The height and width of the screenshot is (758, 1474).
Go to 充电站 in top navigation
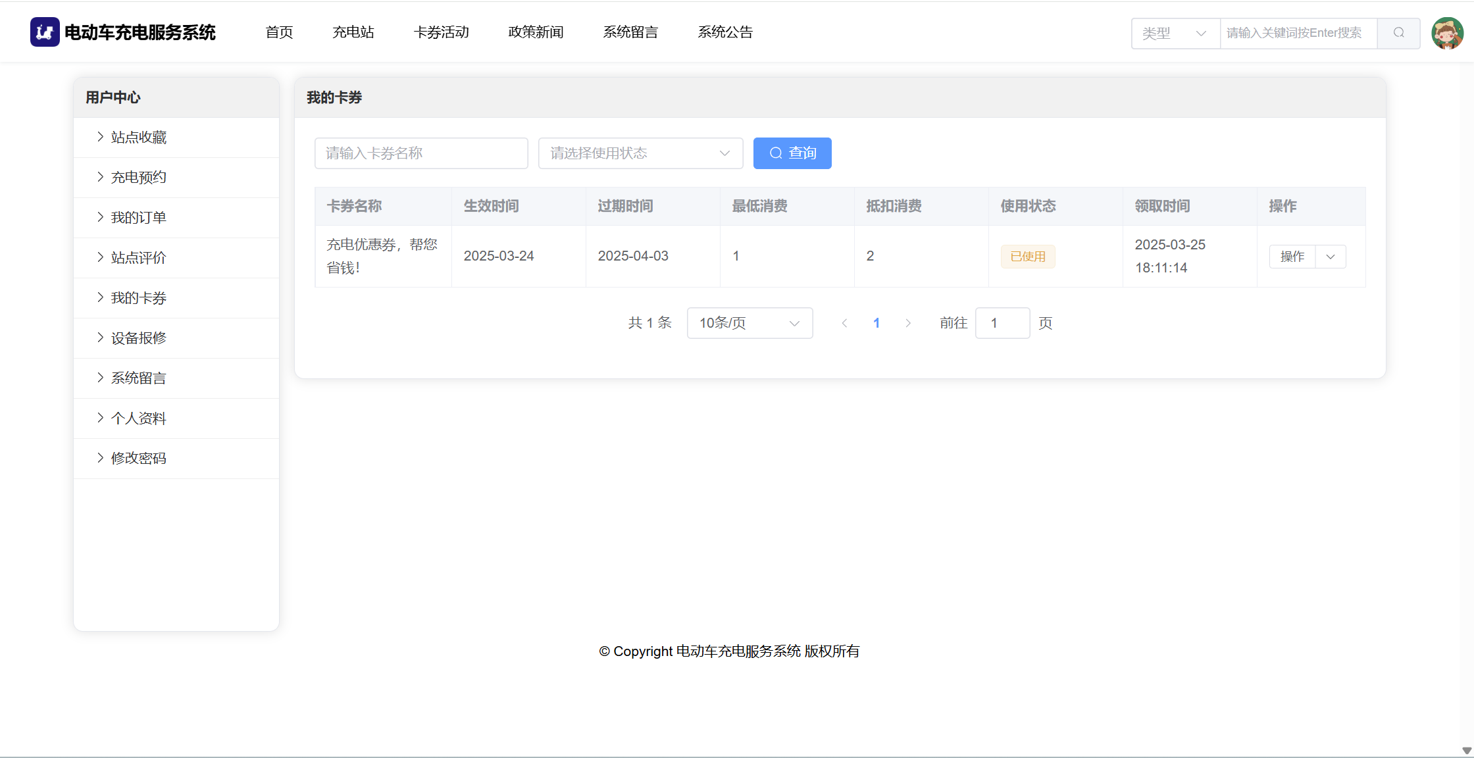pyautogui.click(x=353, y=32)
